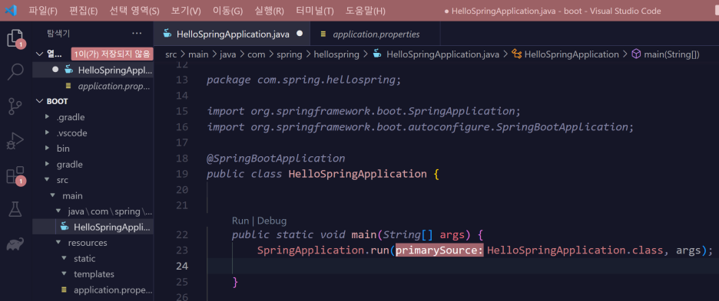Click the Run CodeLens link above main

point(240,221)
